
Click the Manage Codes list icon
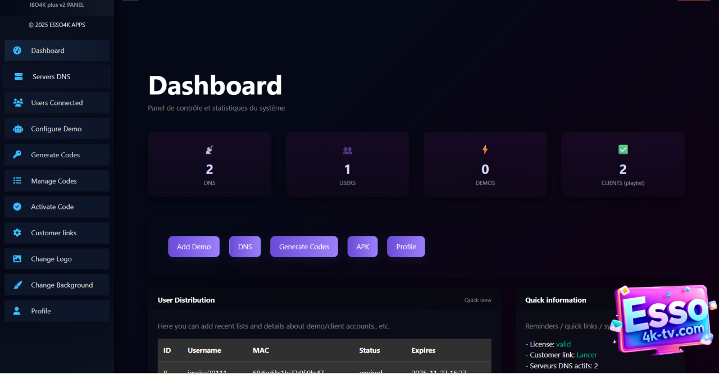pos(17,181)
